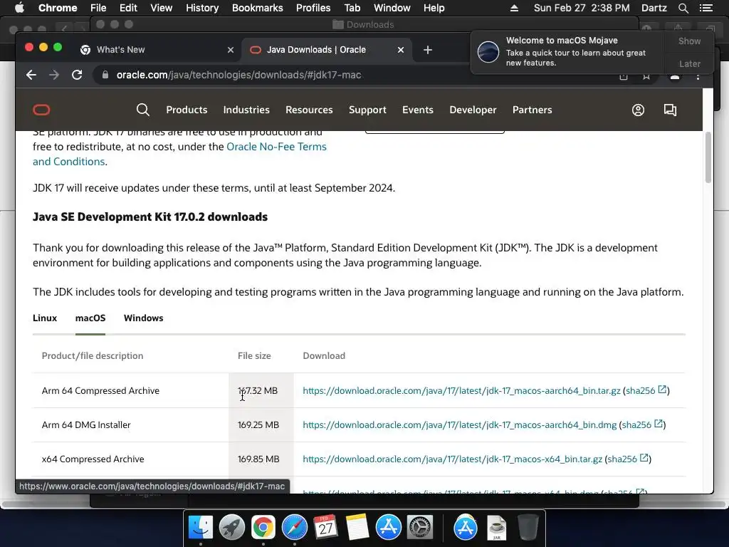Download jdk-17_macos-aarch64_bin.dmg link

tap(459, 424)
